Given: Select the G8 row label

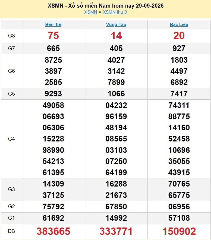Looking at the screenshot, I should (11, 36).
